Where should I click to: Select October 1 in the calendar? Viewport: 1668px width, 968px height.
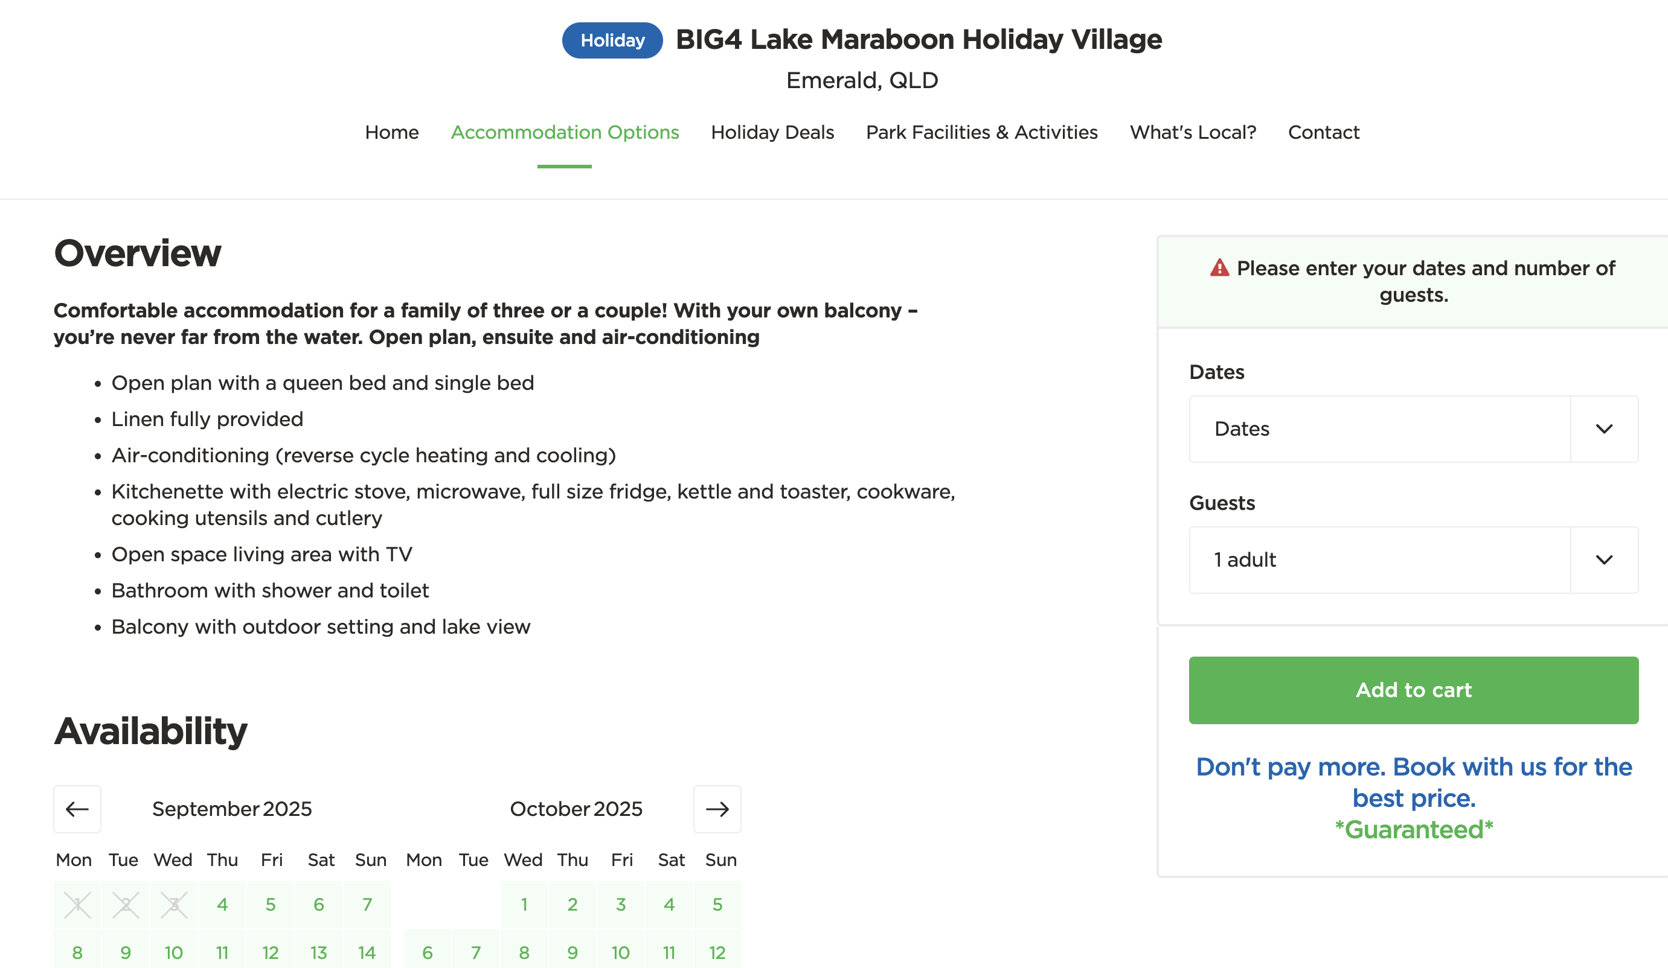[x=524, y=905]
